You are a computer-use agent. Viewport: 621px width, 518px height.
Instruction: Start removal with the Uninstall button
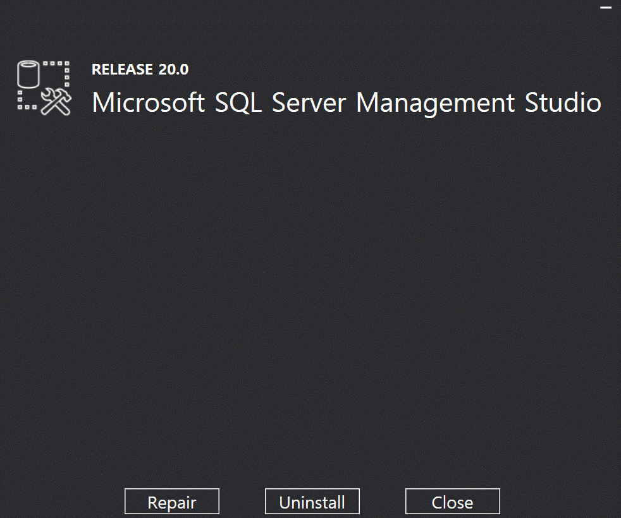coord(312,502)
